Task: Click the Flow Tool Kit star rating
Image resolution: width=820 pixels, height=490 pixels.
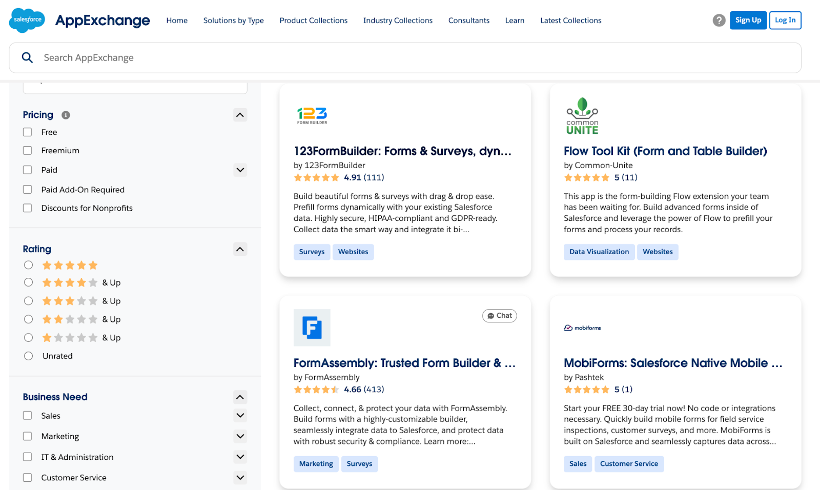Action: pyautogui.click(x=586, y=178)
